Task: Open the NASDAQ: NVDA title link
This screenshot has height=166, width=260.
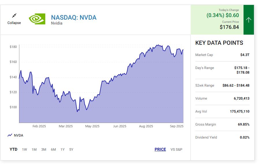Action: pyautogui.click(x=74, y=17)
